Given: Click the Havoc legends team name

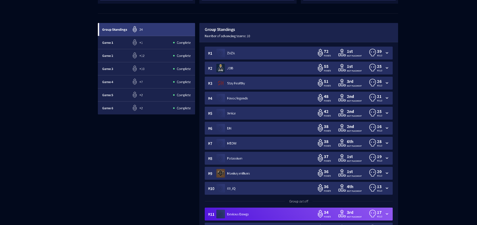Looking at the screenshot, I should point(237,98).
